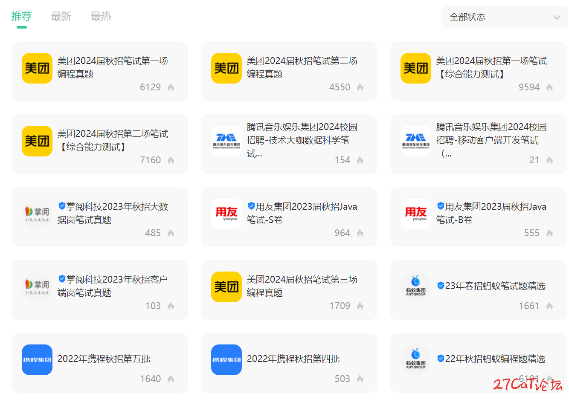Open 23年春招蚂蚁笔试题精选 title
The height and width of the screenshot is (402, 569).
495,286
